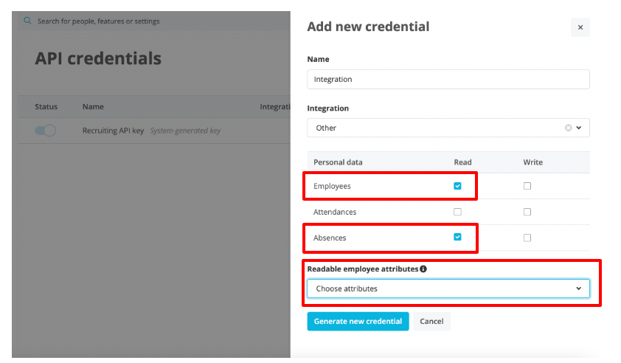Select the Recruiting API key row name
The width and height of the screenshot is (621, 363).
click(x=113, y=131)
